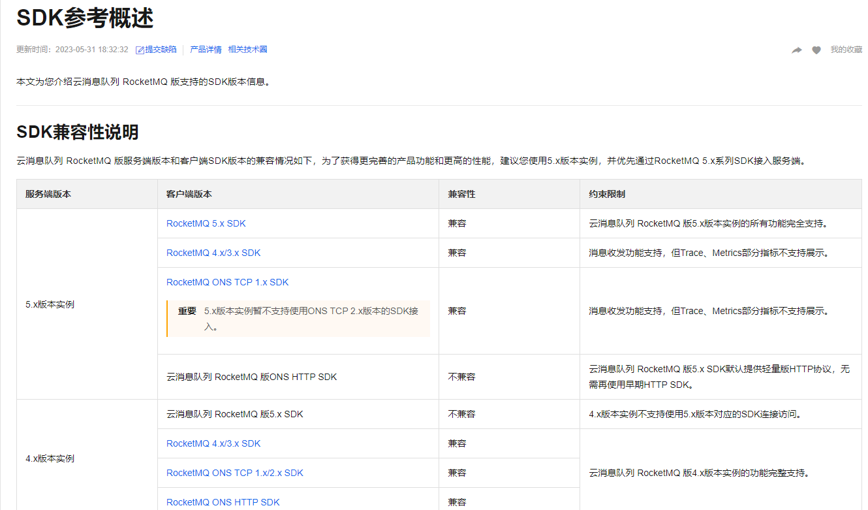Click the 轻量版HTTP协议 constraint cell
Viewport: 868px width, 510px height.
(719, 377)
